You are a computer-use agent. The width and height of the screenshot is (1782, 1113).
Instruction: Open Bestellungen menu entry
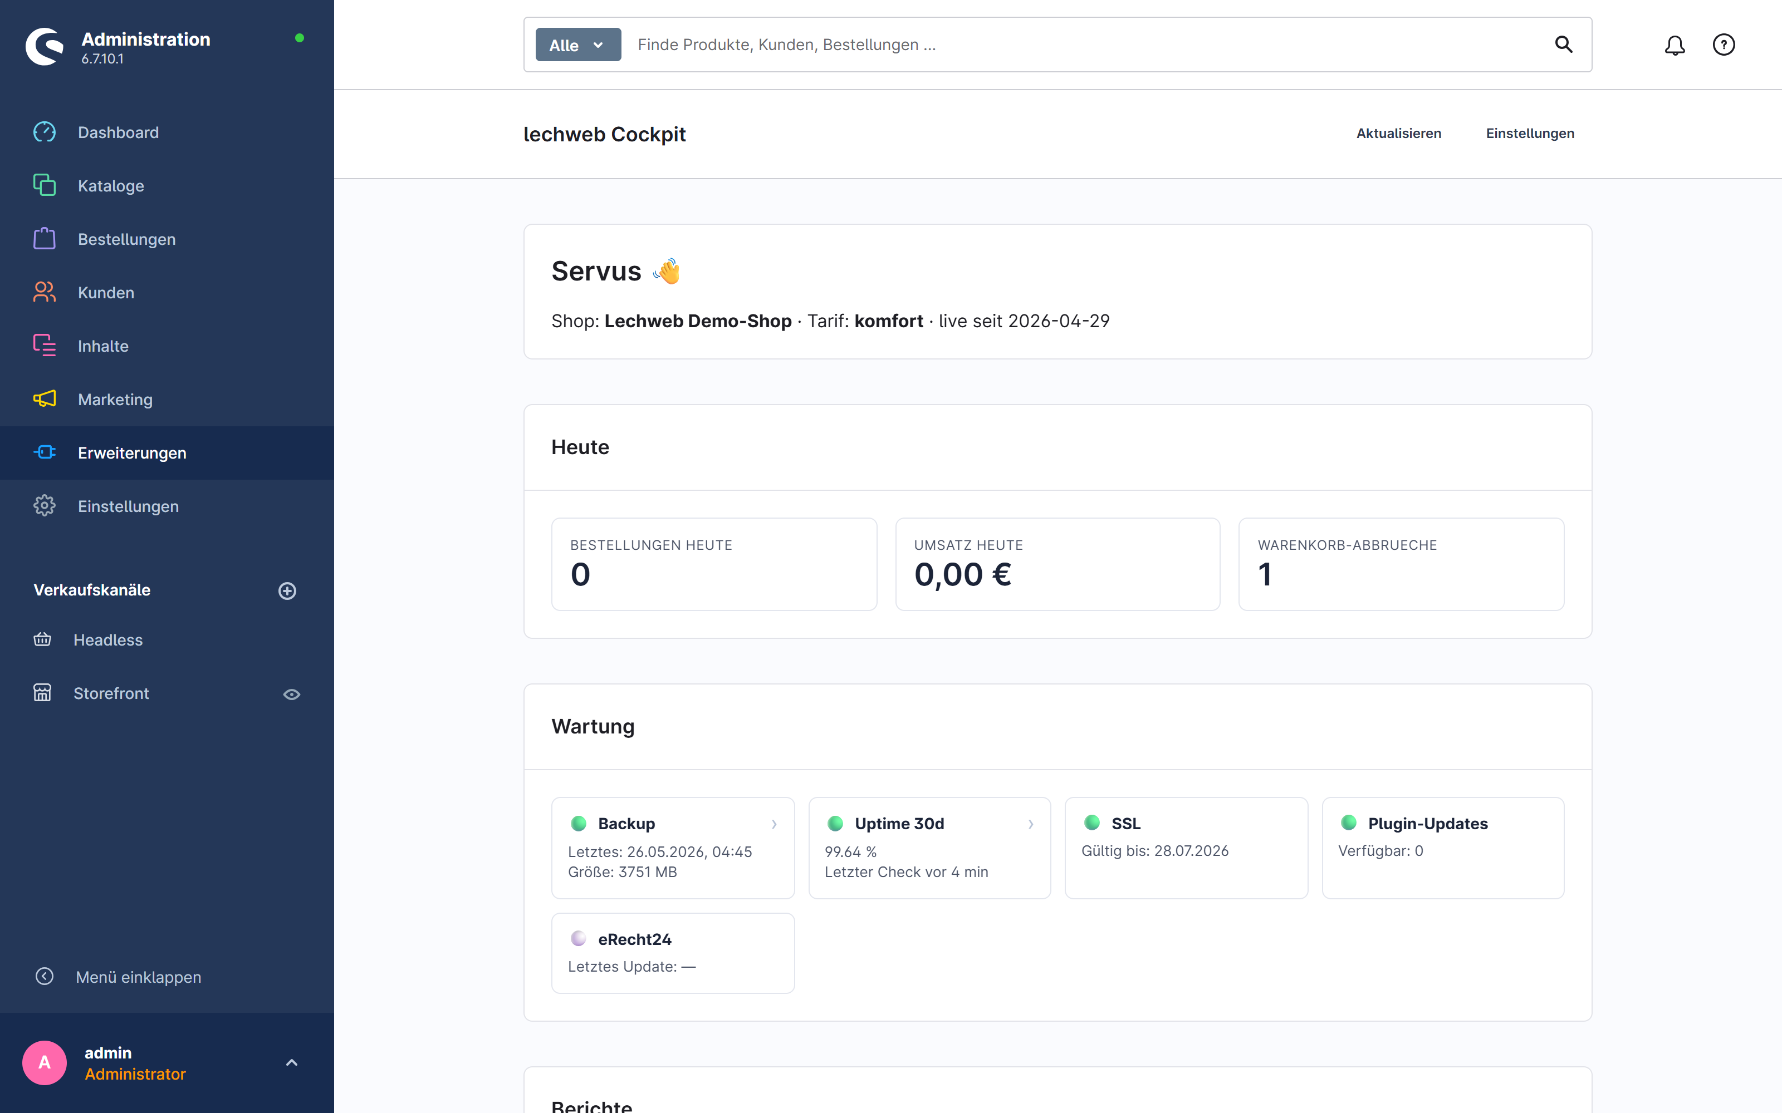(x=167, y=239)
